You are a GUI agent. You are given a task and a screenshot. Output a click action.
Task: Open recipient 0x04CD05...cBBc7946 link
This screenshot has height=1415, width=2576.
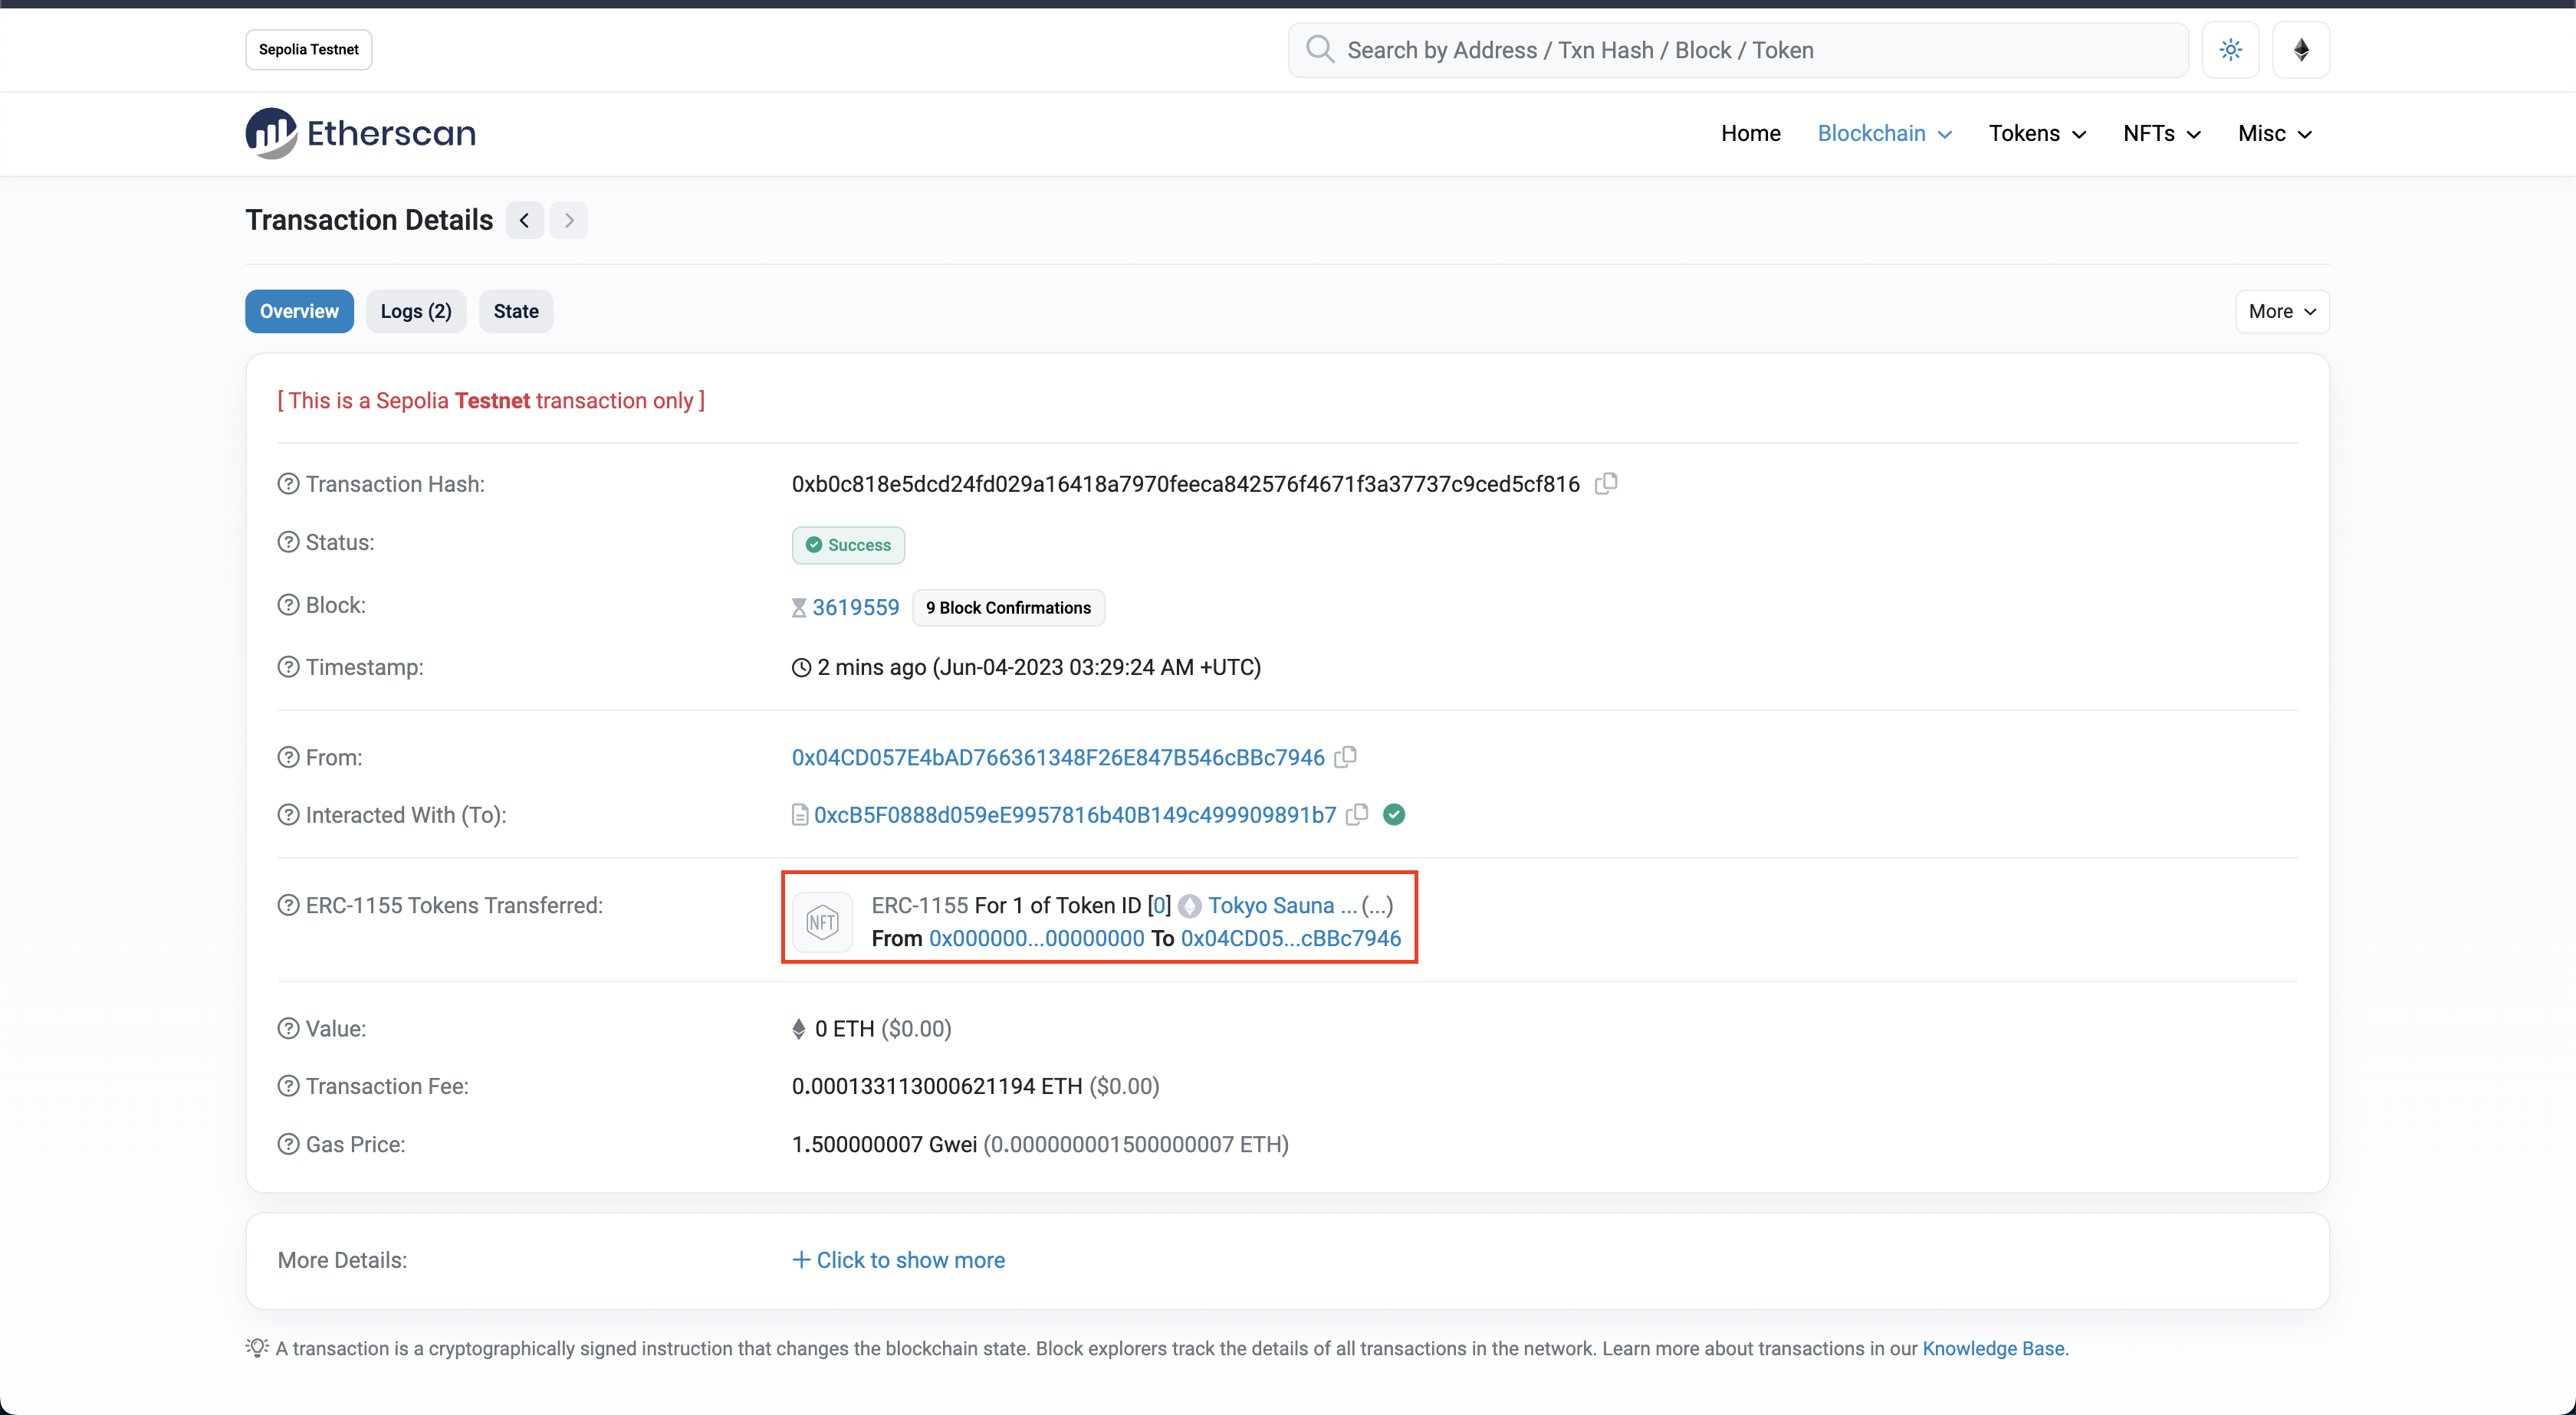[x=1291, y=938]
